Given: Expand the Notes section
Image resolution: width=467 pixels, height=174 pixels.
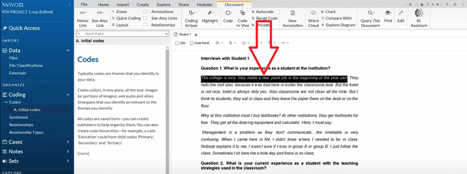Looking at the screenshot, I should click(68, 151).
